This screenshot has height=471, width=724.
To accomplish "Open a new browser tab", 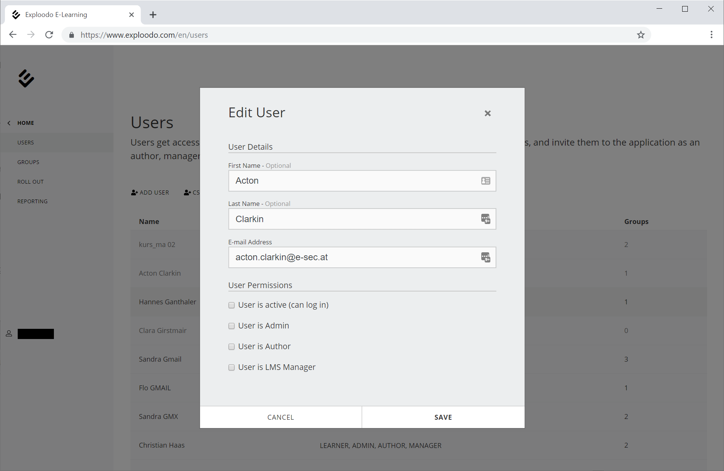I will (153, 15).
